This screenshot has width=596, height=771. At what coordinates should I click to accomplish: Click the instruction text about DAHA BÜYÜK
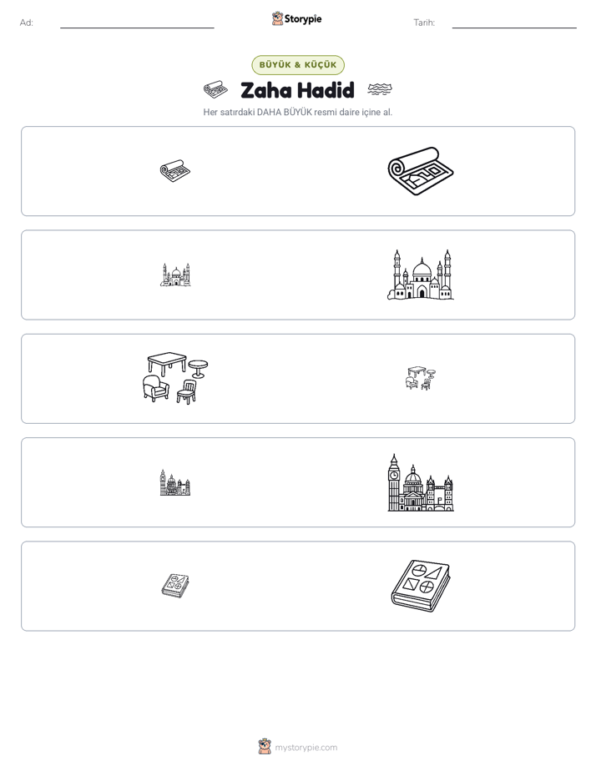[x=298, y=112]
